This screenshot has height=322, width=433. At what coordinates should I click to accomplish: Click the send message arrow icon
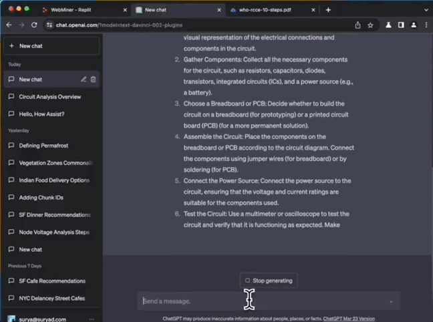coord(391,301)
